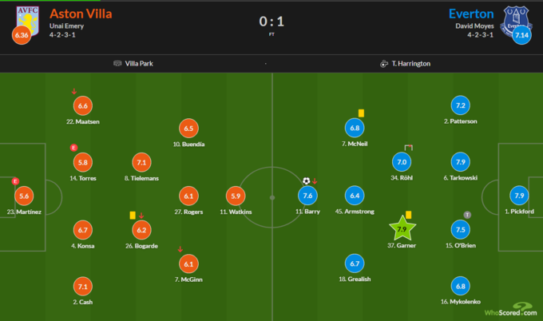Select Watkins' 5.9 rating circle
Image resolution: width=543 pixels, height=321 pixels.
tap(235, 196)
